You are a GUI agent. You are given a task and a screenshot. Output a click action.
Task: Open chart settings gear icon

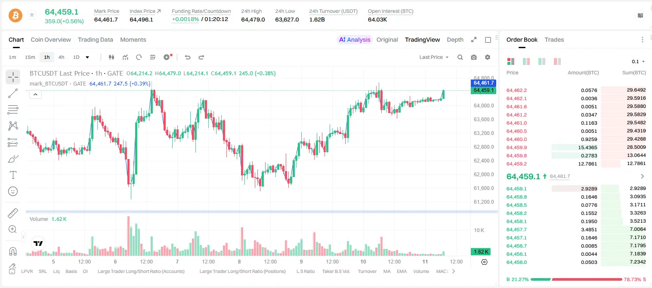pyautogui.click(x=488, y=57)
